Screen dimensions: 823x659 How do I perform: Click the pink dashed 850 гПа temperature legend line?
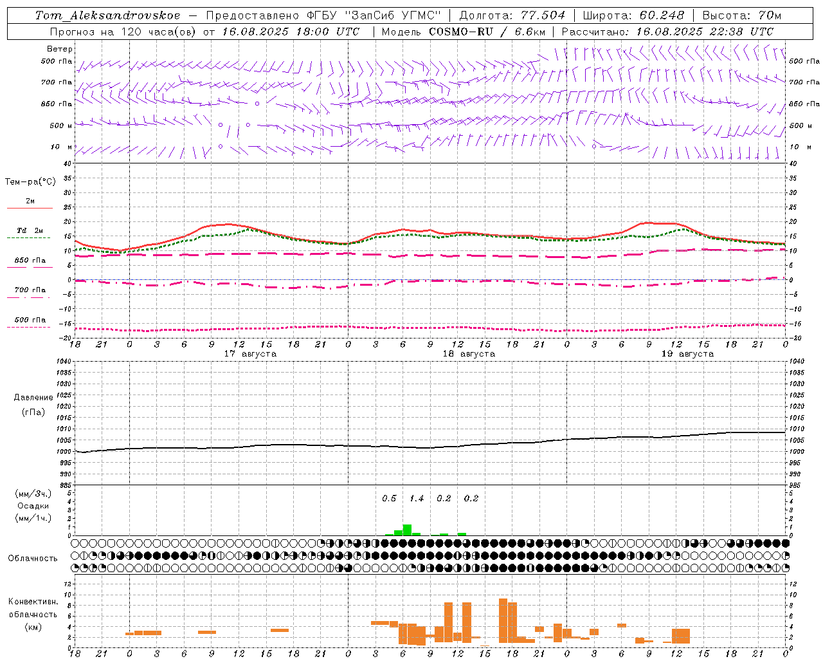(x=30, y=267)
